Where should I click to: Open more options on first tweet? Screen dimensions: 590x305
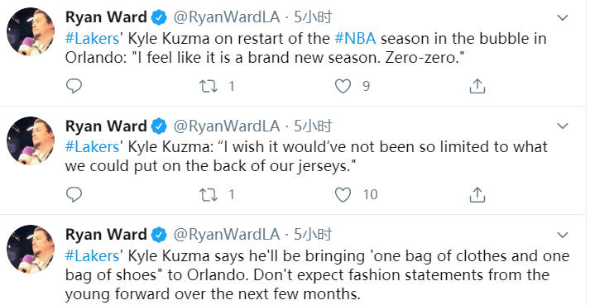coord(563,17)
